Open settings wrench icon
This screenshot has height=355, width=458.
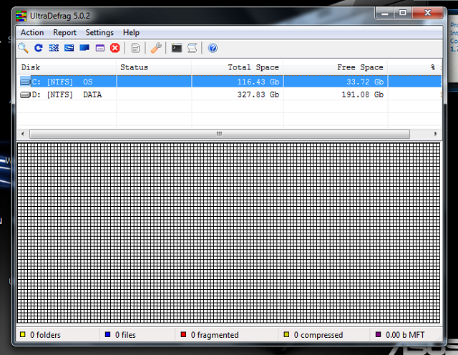click(x=156, y=48)
